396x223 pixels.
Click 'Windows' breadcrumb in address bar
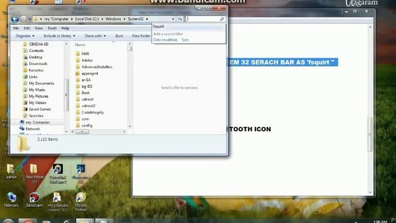pyautogui.click(x=113, y=19)
